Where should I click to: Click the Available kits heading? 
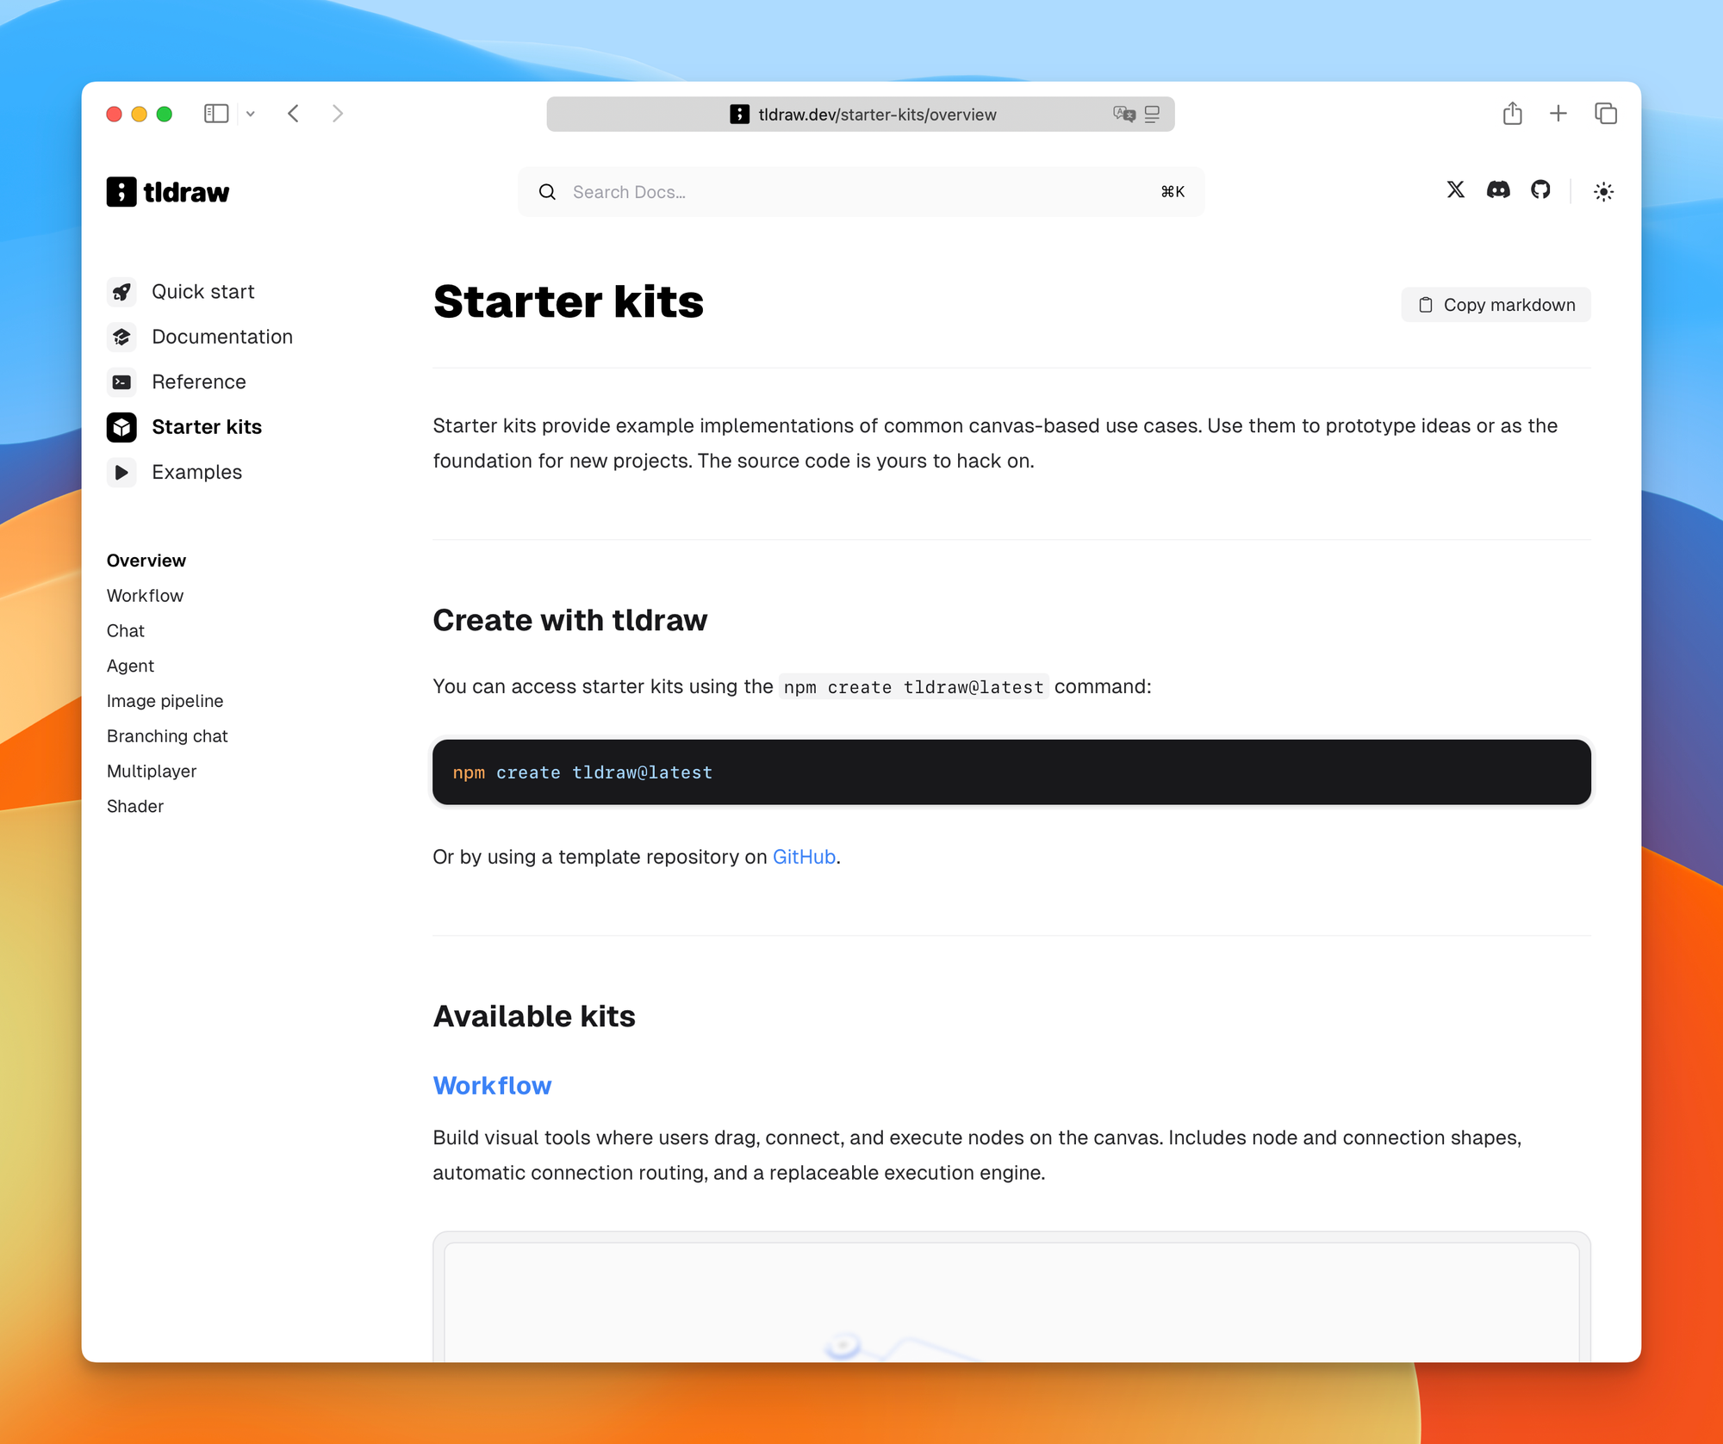click(534, 1016)
